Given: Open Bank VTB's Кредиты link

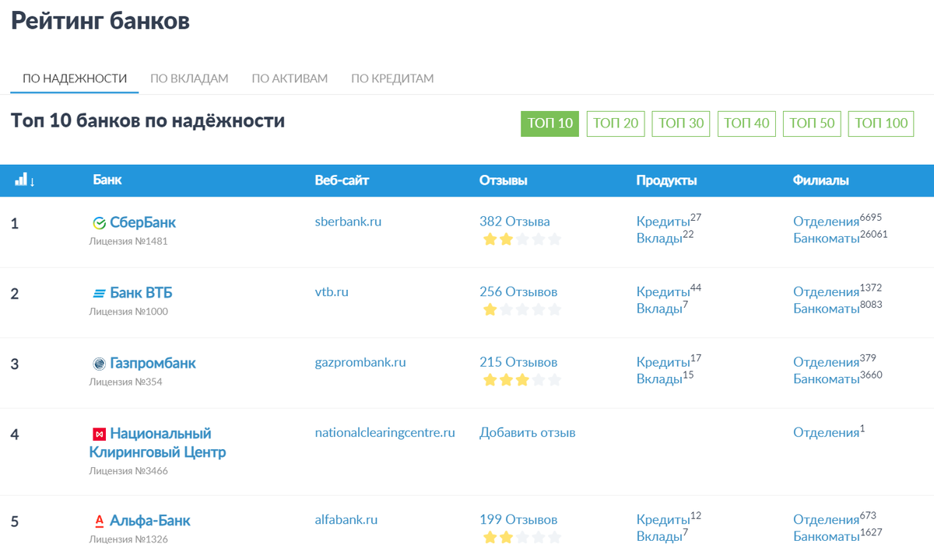Looking at the screenshot, I should click(663, 293).
